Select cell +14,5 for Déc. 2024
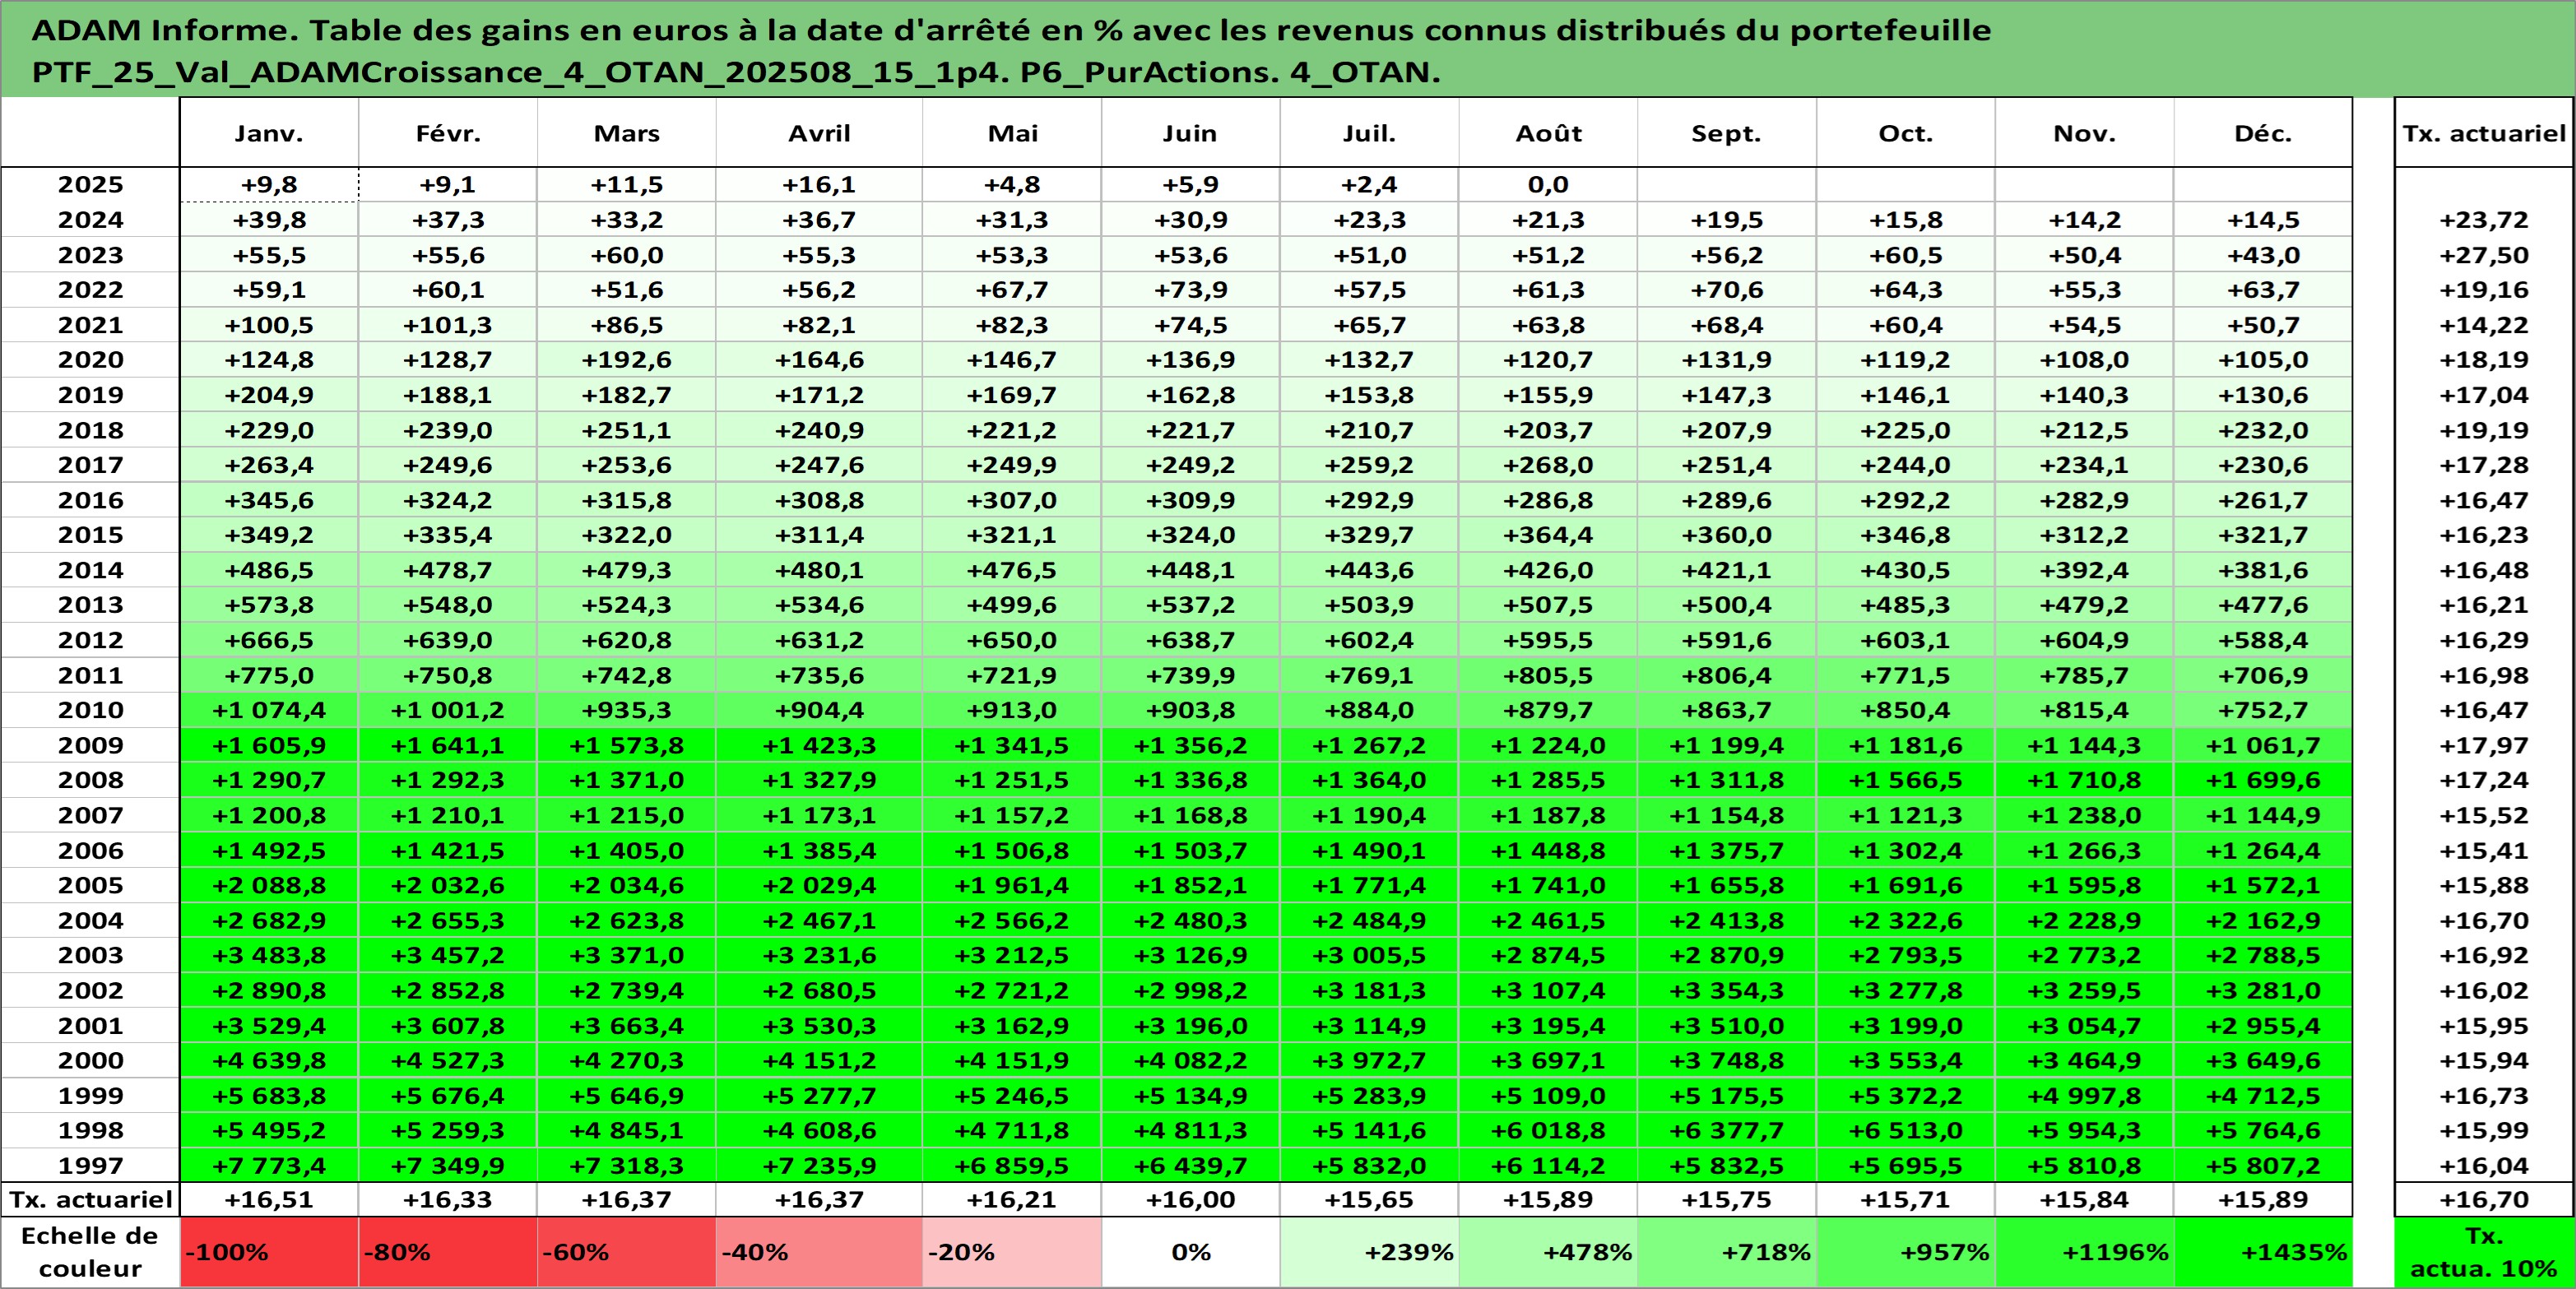This screenshot has height=1289, width=2576. pyautogui.click(x=2263, y=220)
